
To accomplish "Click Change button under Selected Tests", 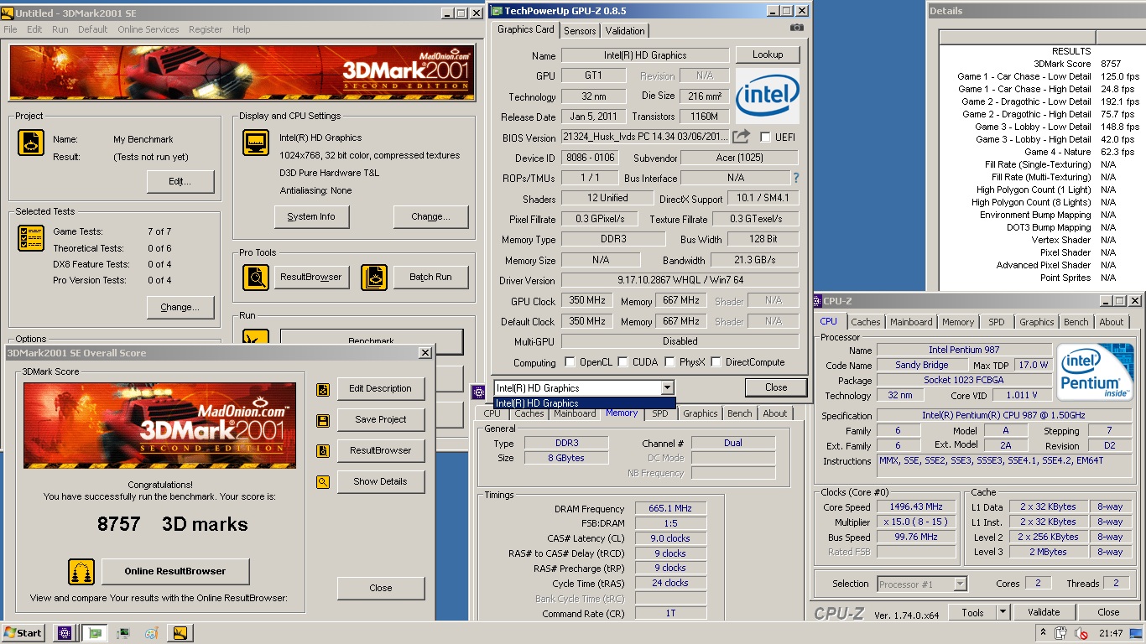I will coord(180,307).
